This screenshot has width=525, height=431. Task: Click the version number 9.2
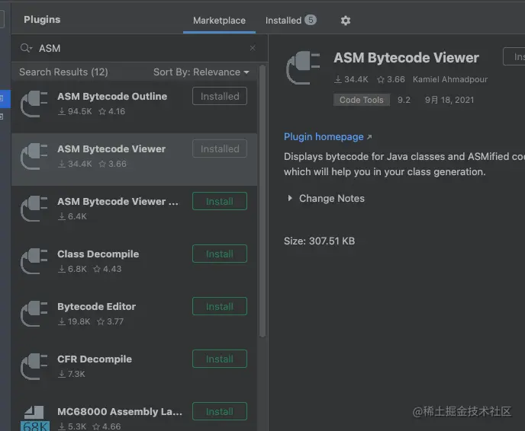404,100
